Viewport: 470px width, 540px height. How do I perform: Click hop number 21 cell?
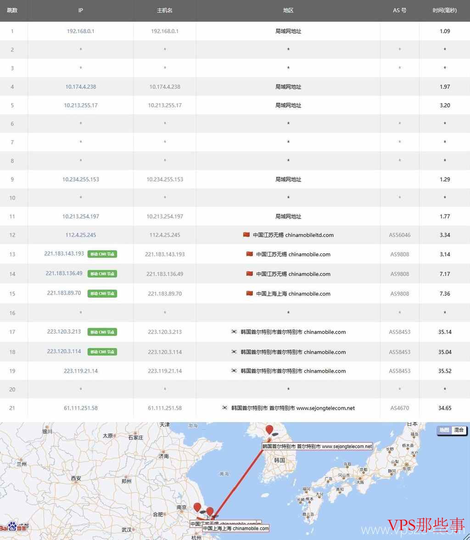(12, 408)
